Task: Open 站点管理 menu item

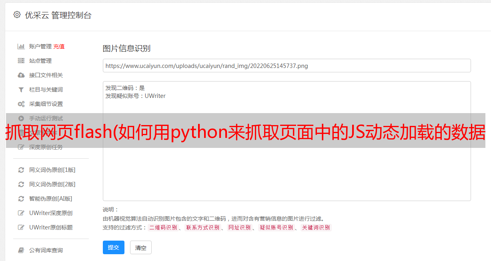Action: click(x=40, y=61)
